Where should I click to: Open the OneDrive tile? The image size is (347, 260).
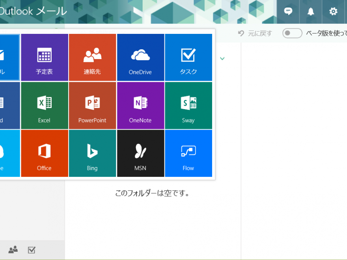tap(140, 57)
